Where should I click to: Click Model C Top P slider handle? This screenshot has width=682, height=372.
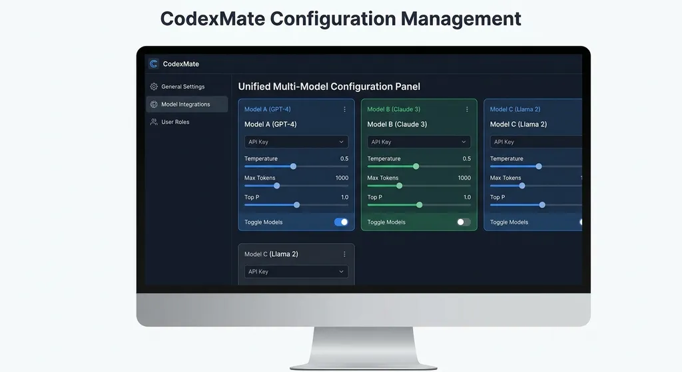542,205
